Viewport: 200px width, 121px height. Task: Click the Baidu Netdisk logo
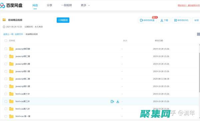11,5
